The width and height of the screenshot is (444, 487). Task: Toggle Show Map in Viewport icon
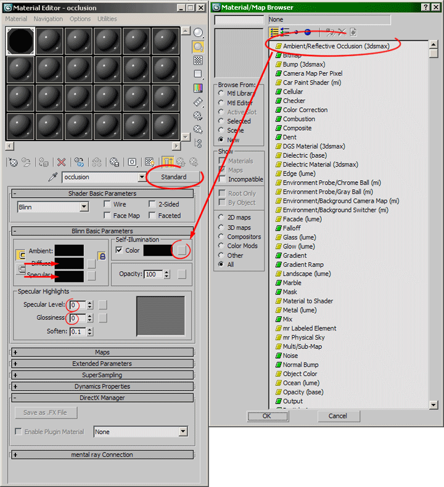pos(150,162)
